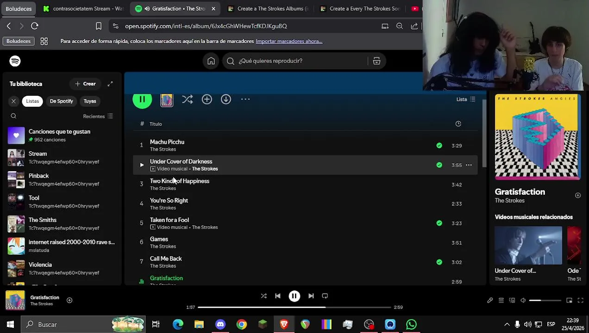This screenshot has height=333, width=589.
Task: Open now-playing cover in bottom bar
Action: (15, 301)
